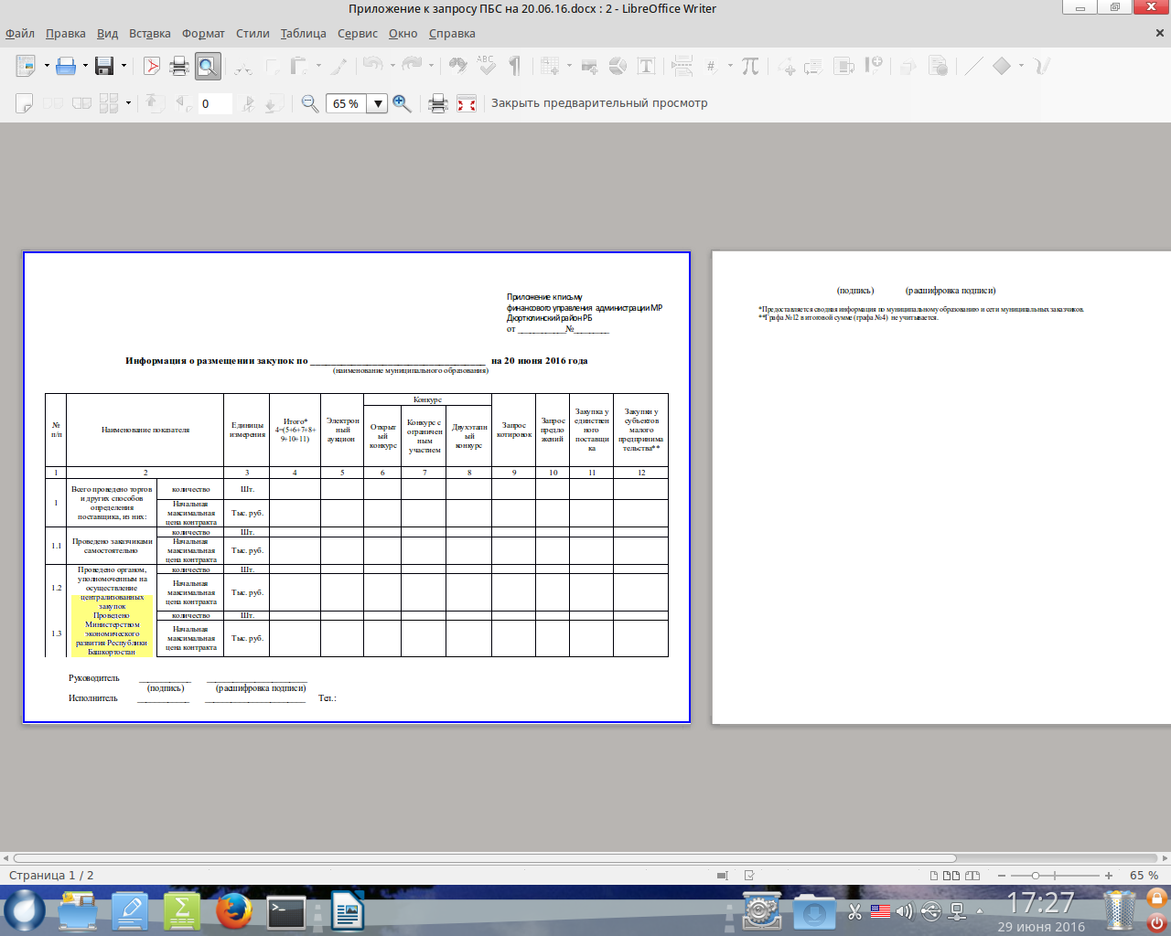Open Firefox from the taskbar
Screen dimensions: 1171x936
click(234, 911)
